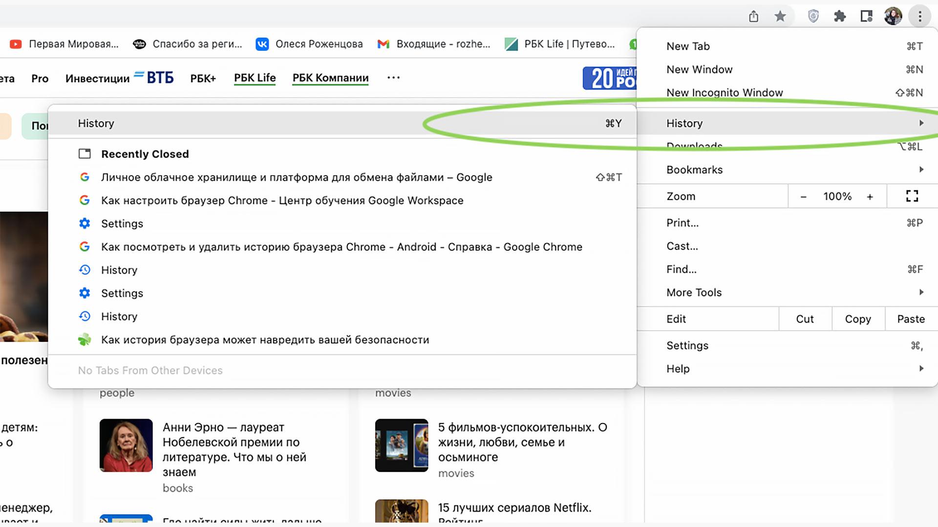This screenshot has width=938, height=527.
Task: Open РБК Компании tab
Action: tap(329, 77)
